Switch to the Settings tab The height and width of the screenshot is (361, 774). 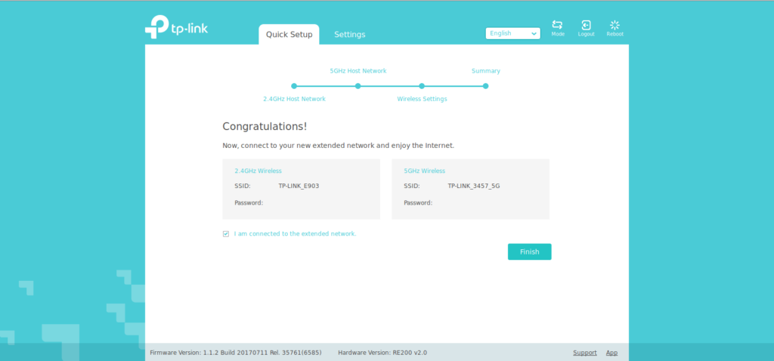350,35
